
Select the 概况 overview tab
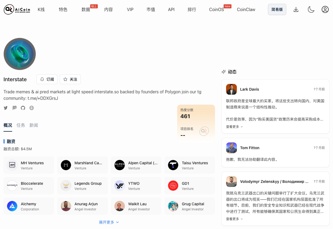point(8,125)
